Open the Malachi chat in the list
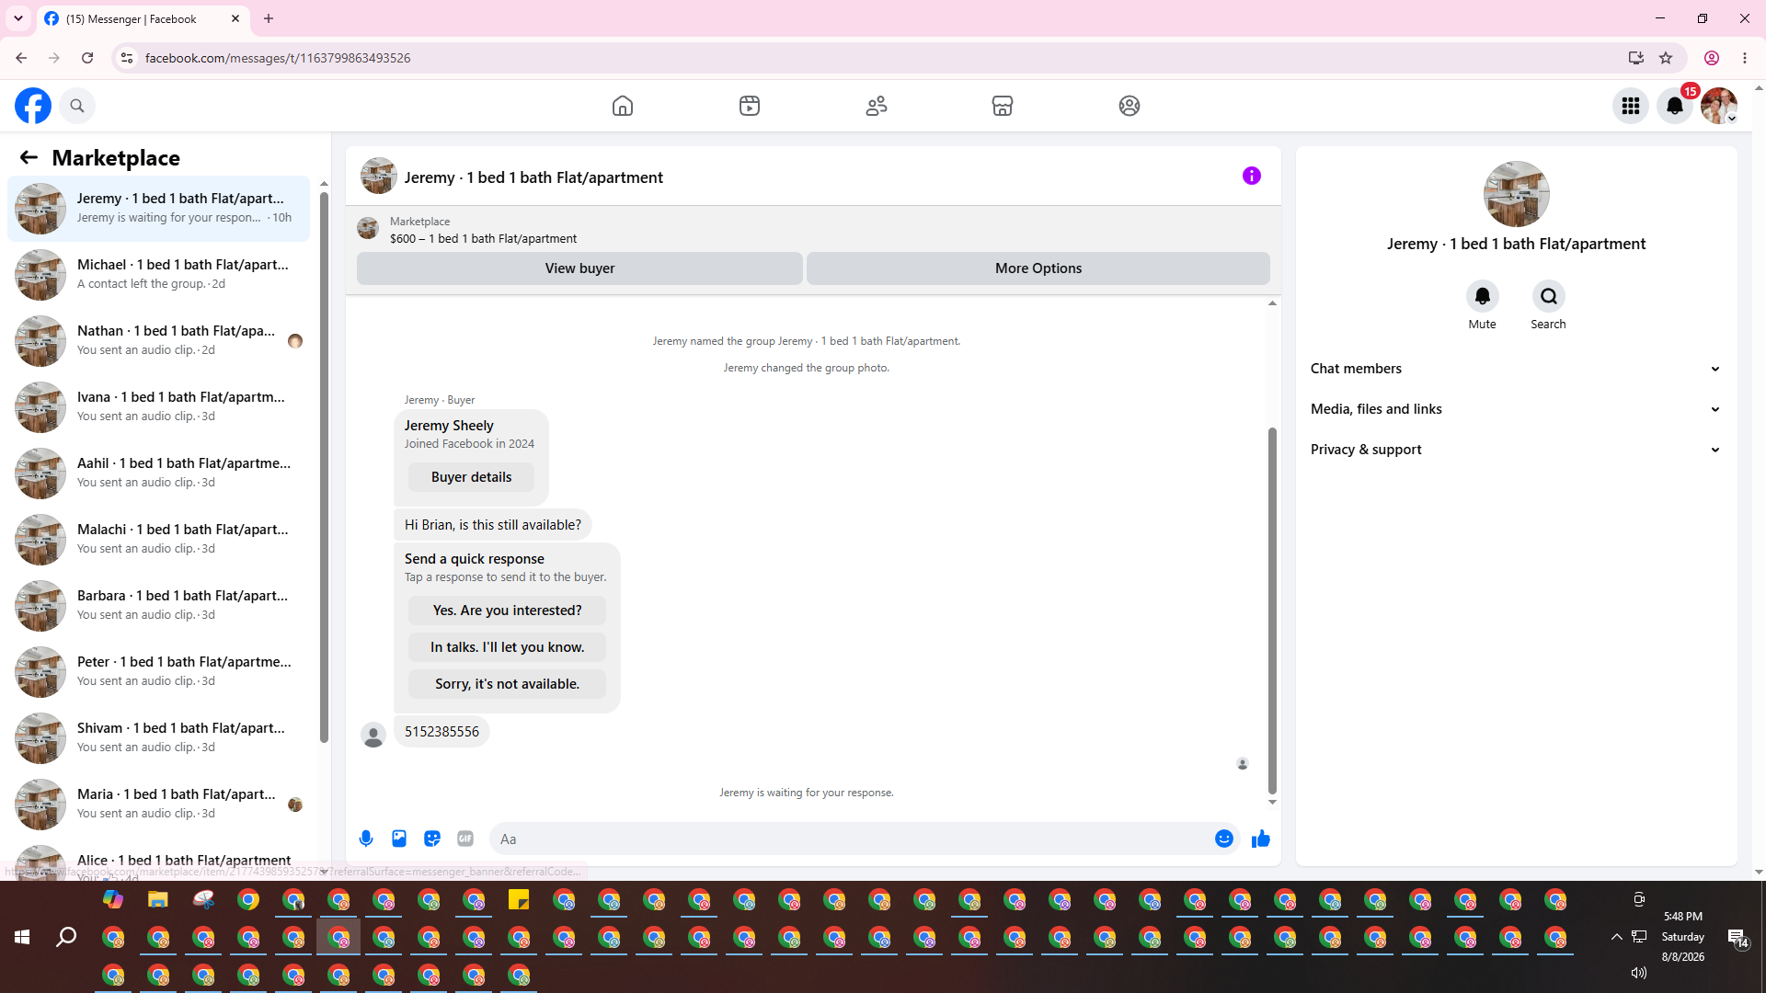The width and height of the screenshot is (1766, 993). click(158, 540)
